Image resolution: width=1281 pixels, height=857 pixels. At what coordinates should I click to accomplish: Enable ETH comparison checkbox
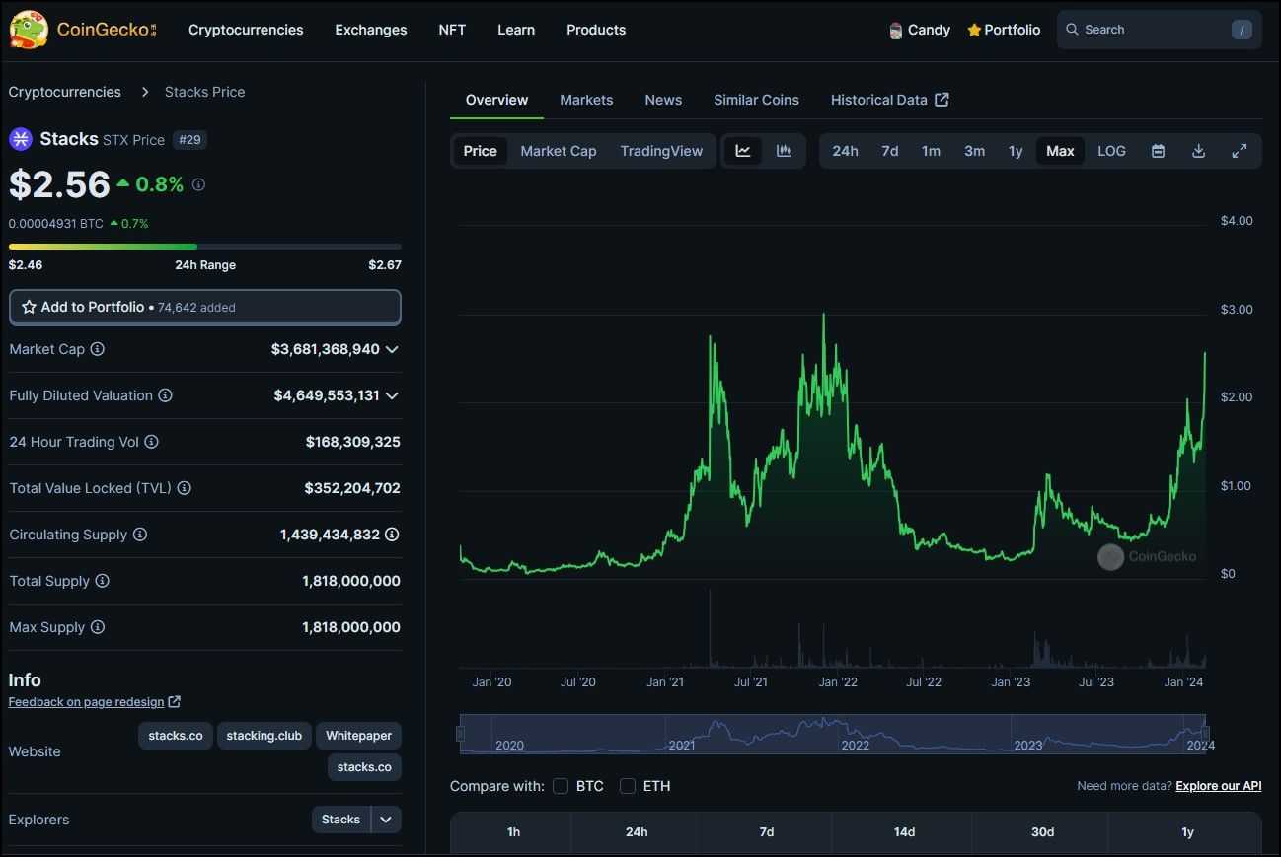point(628,786)
